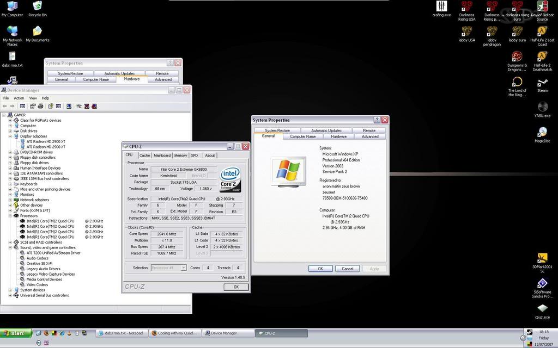Click OK in the CPU-Z window
Image resolution: width=558 pixels, height=348 pixels.
(x=236, y=287)
